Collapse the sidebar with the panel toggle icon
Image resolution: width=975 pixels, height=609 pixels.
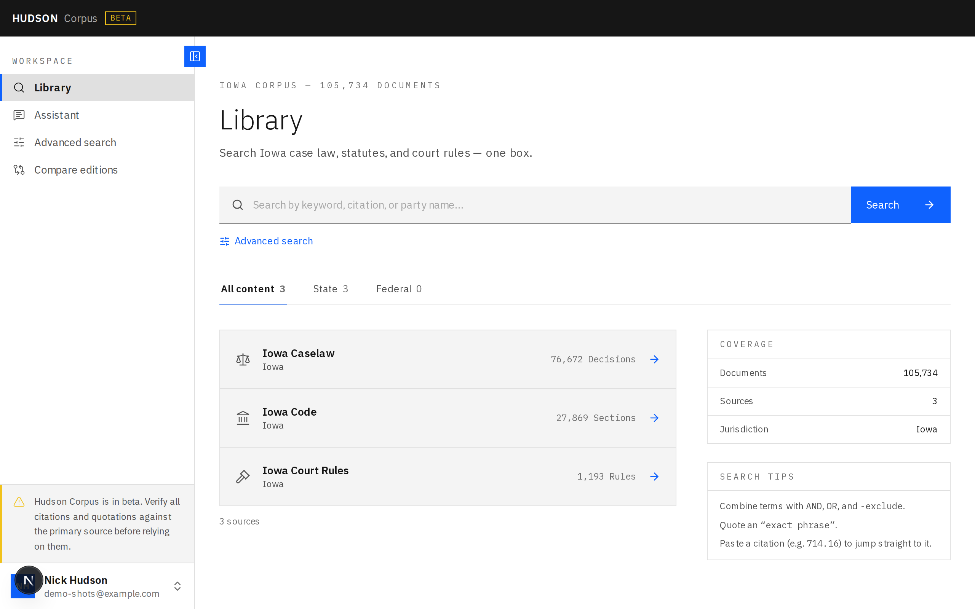tap(195, 56)
